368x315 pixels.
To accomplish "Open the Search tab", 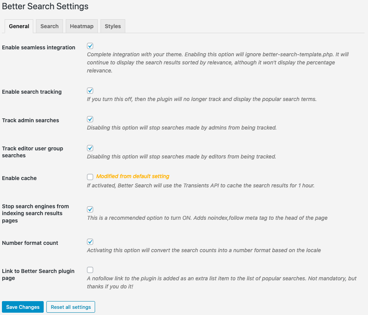I will click(49, 26).
